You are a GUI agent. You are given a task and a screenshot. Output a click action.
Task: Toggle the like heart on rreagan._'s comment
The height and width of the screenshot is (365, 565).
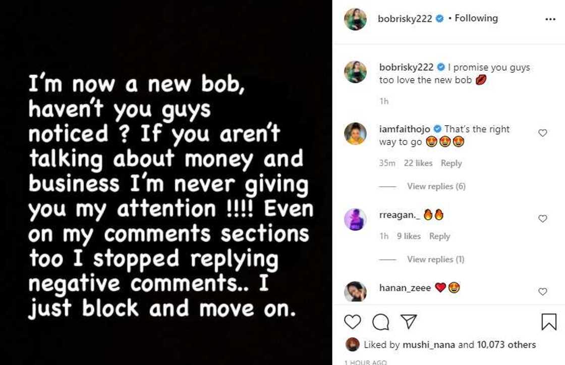click(542, 219)
